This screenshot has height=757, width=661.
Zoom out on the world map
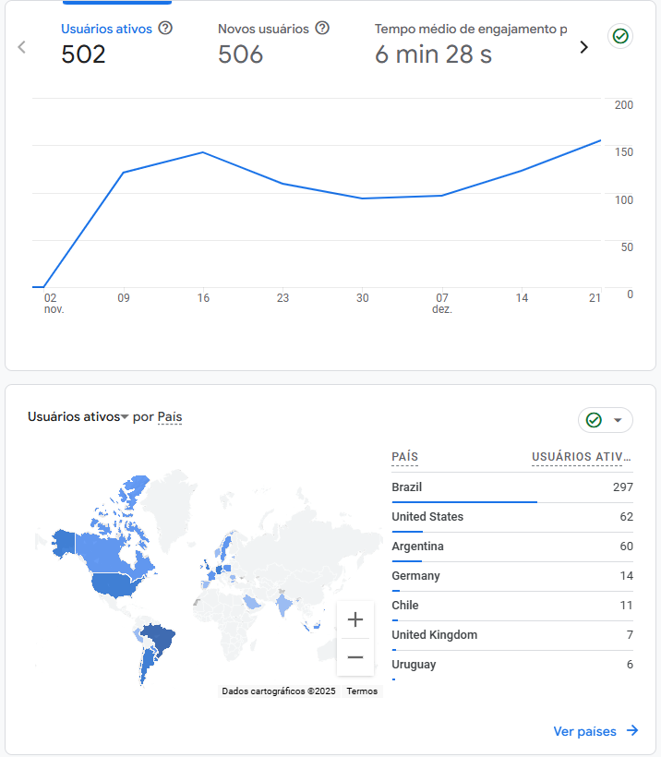click(x=355, y=657)
